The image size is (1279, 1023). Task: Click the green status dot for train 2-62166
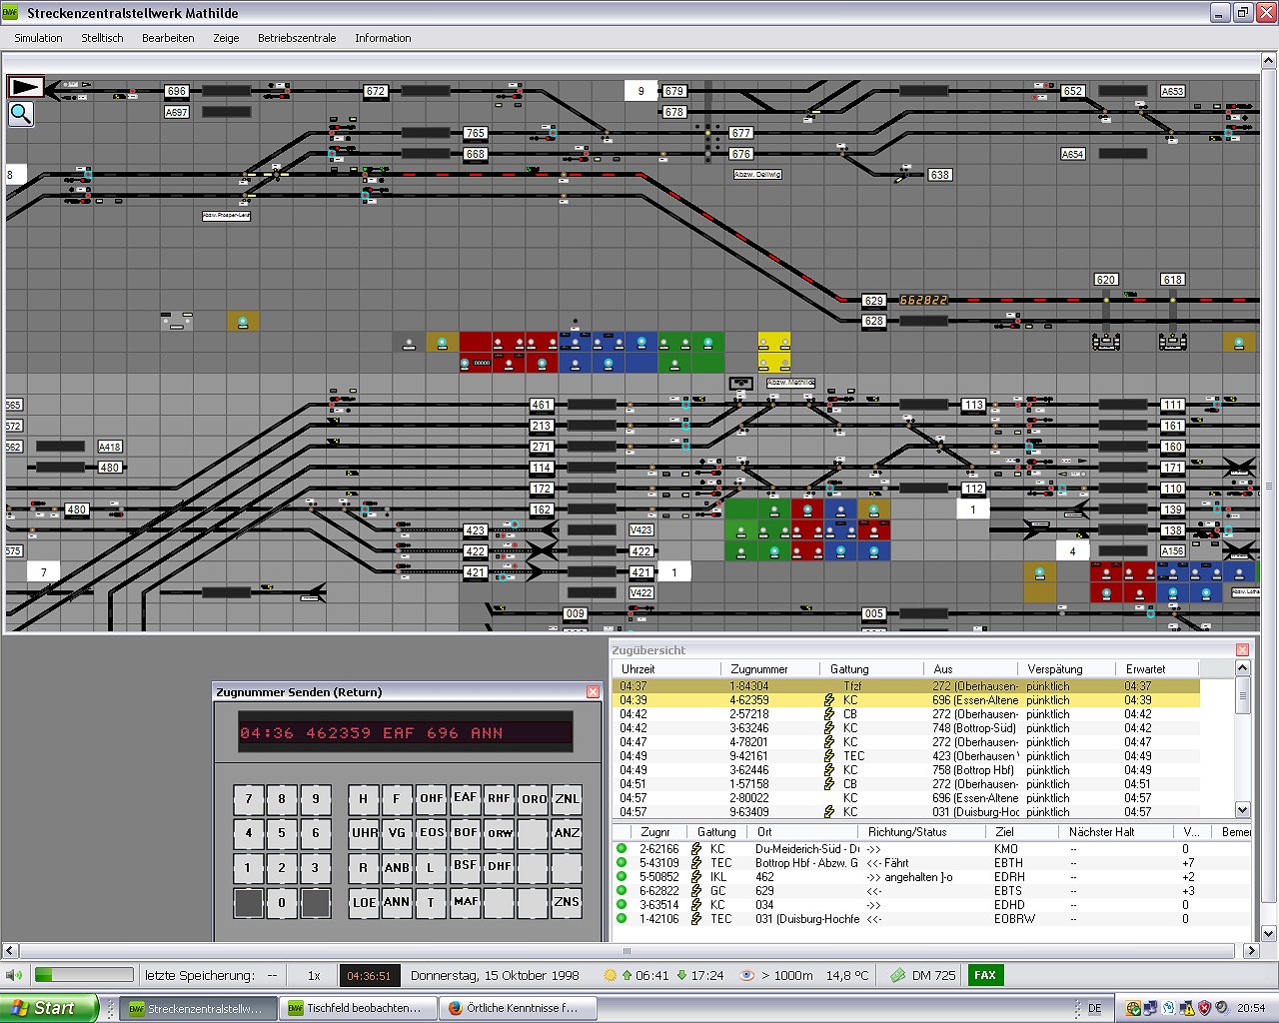[x=622, y=849]
